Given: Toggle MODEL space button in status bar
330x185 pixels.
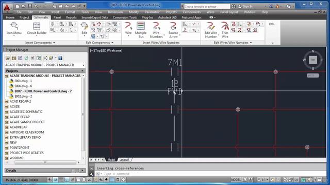Looking at the screenshot, I should tap(236, 180).
